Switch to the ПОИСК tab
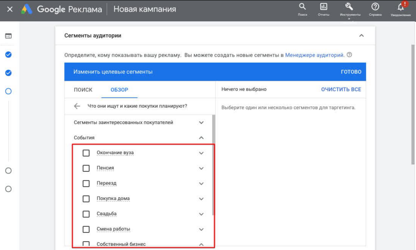416x250 pixels. point(83,90)
